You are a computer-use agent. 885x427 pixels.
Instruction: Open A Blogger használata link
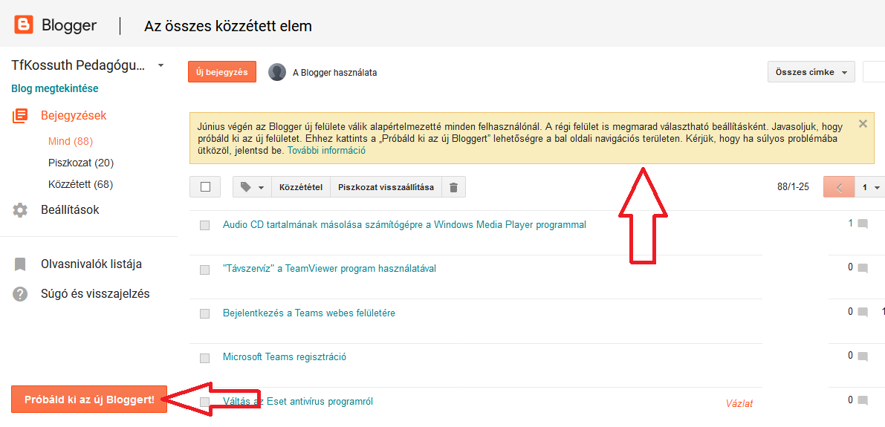334,73
